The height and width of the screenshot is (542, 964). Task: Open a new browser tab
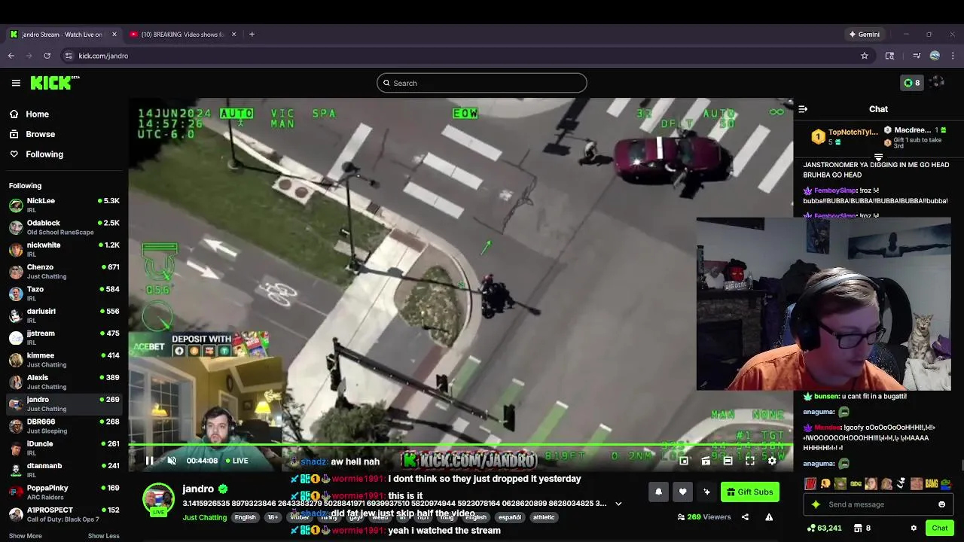pyautogui.click(x=252, y=35)
